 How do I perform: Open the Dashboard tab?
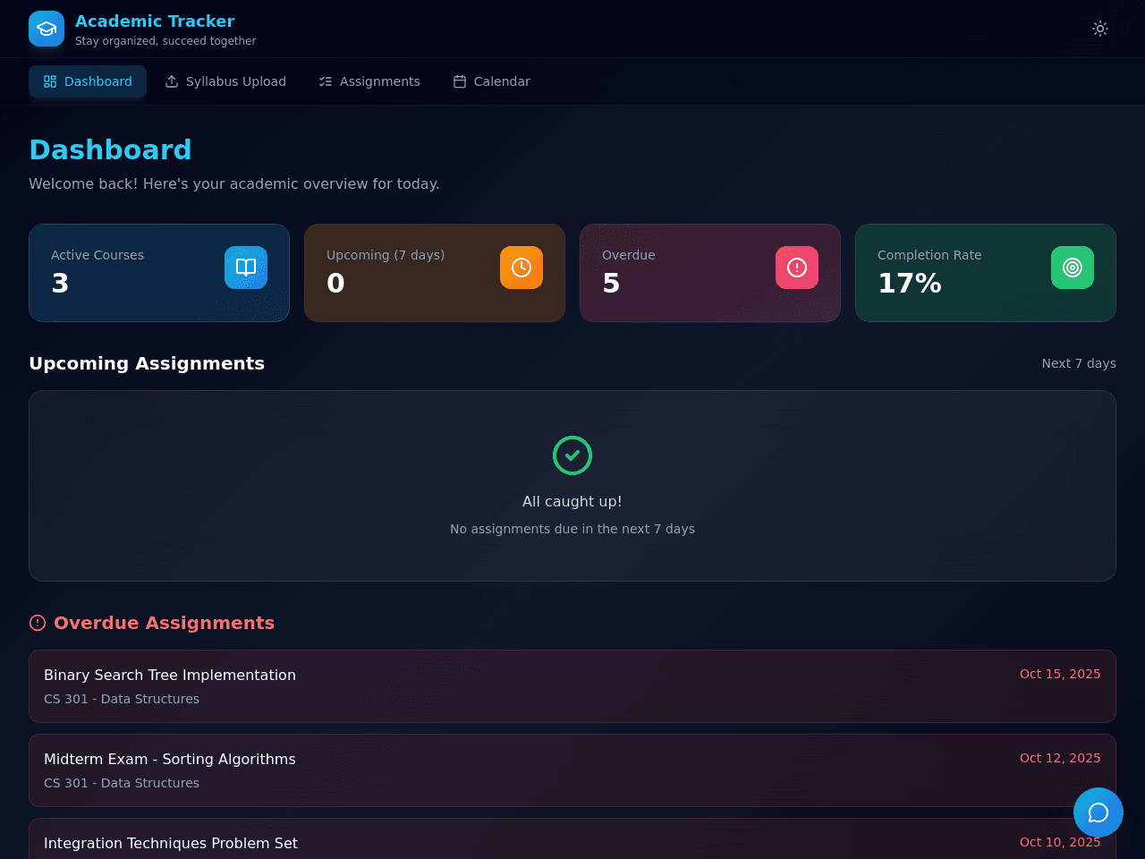pyautogui.click(x=88, y=81)
